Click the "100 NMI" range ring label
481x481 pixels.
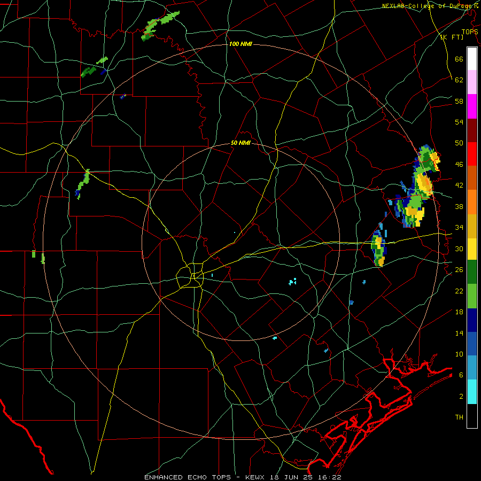[x=241, y=44]
